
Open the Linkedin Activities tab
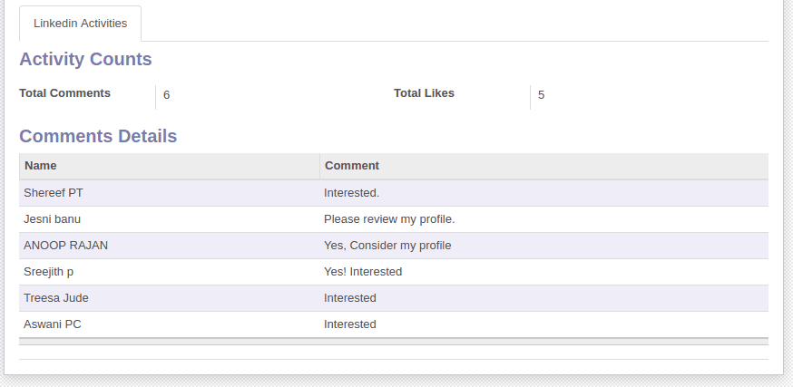[x=80, y=24]
